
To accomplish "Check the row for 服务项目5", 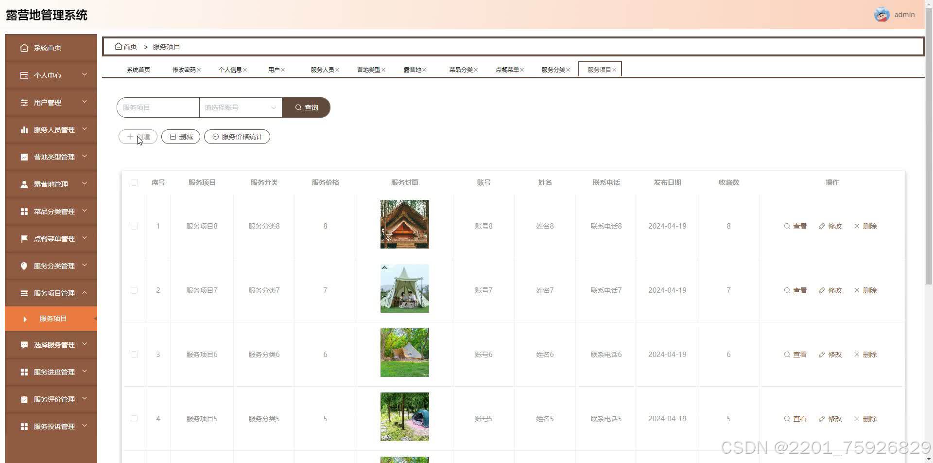I will point(134,419).
